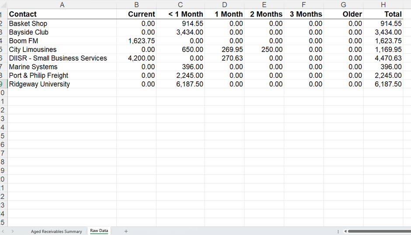Click the Older header cell
The height and width of the screenshot is (235, 411).
click(344, 14)
